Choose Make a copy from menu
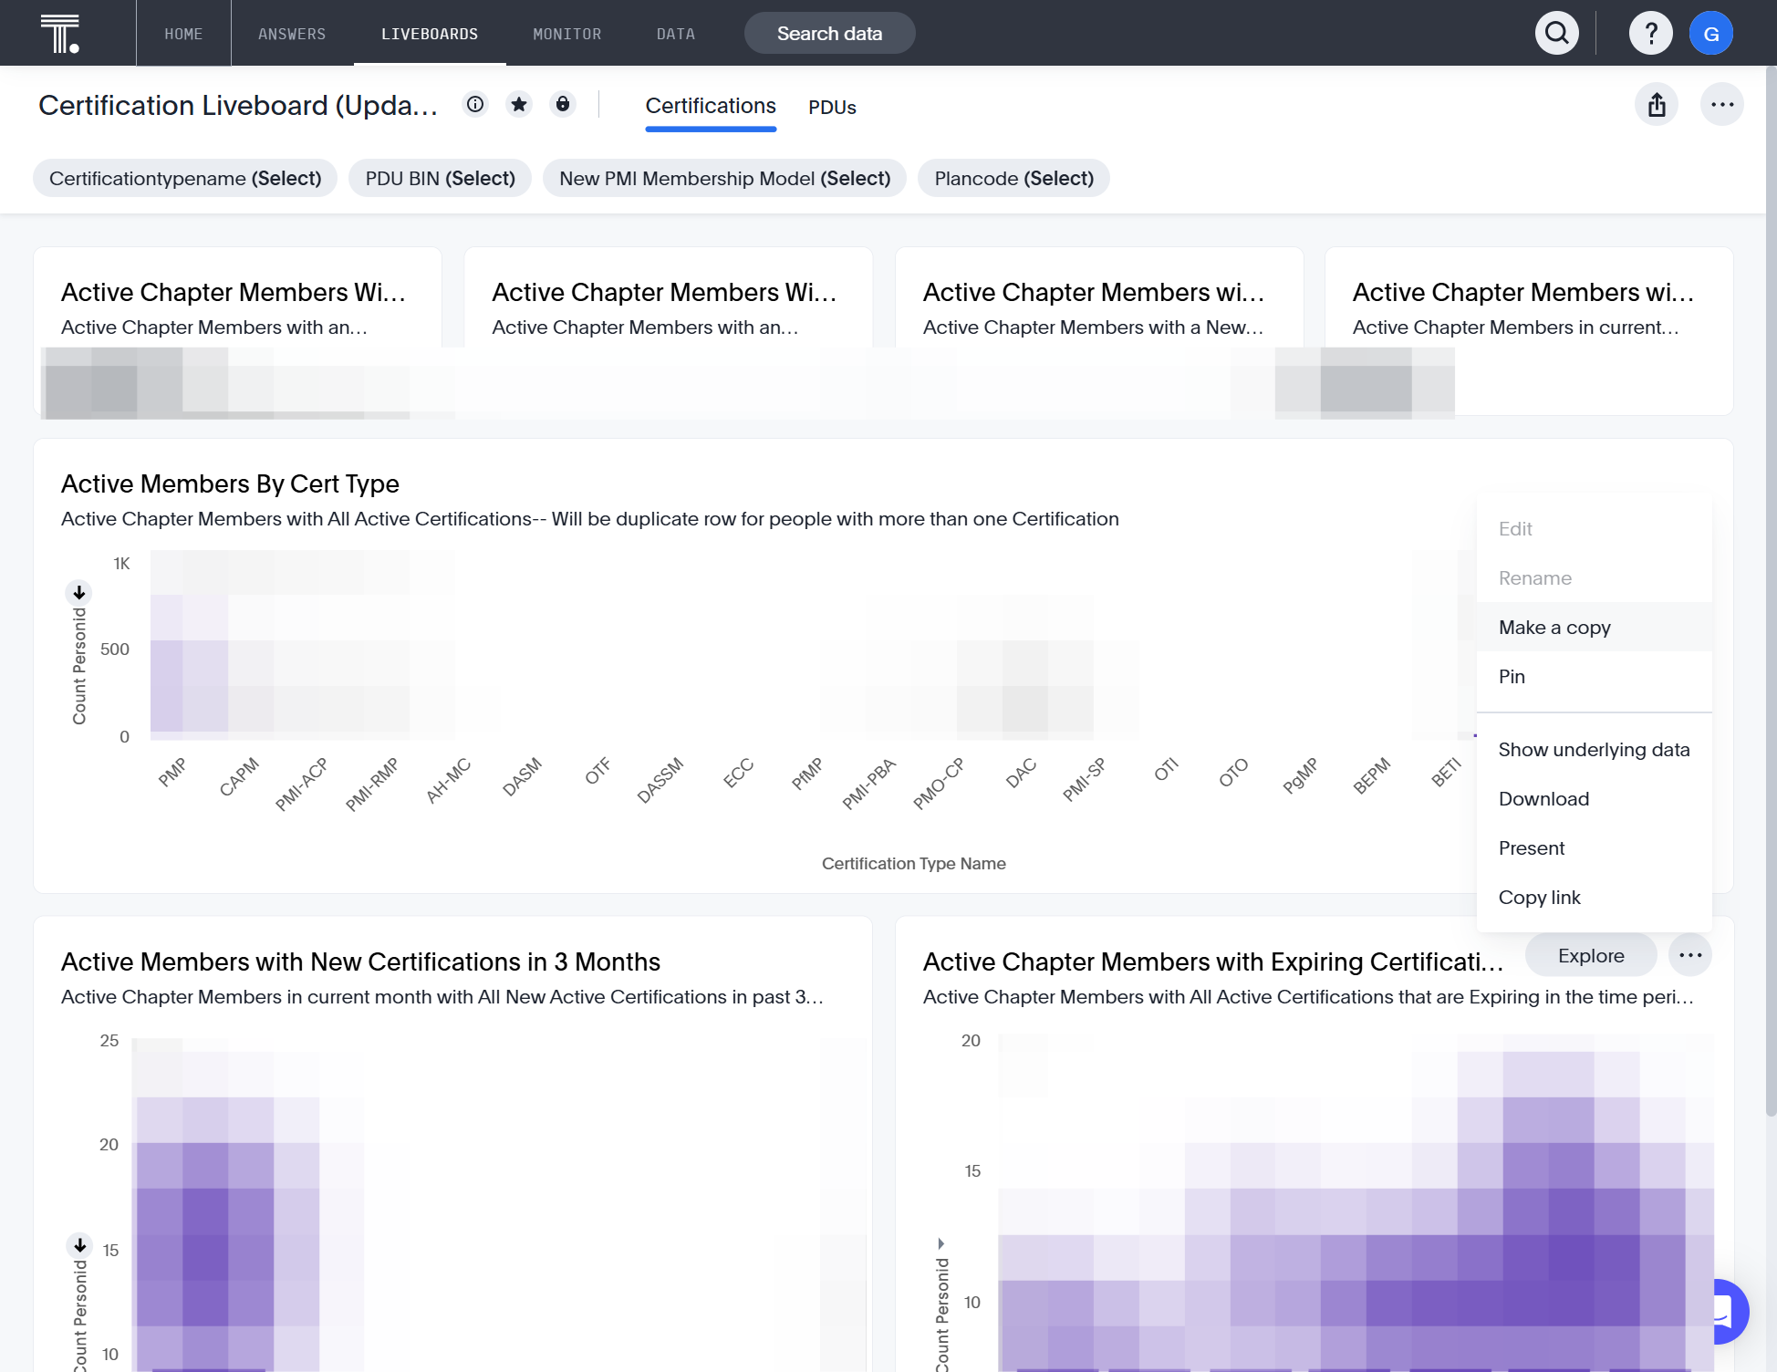Viewport: 1777px width, 1372px height. point(1595,628)
